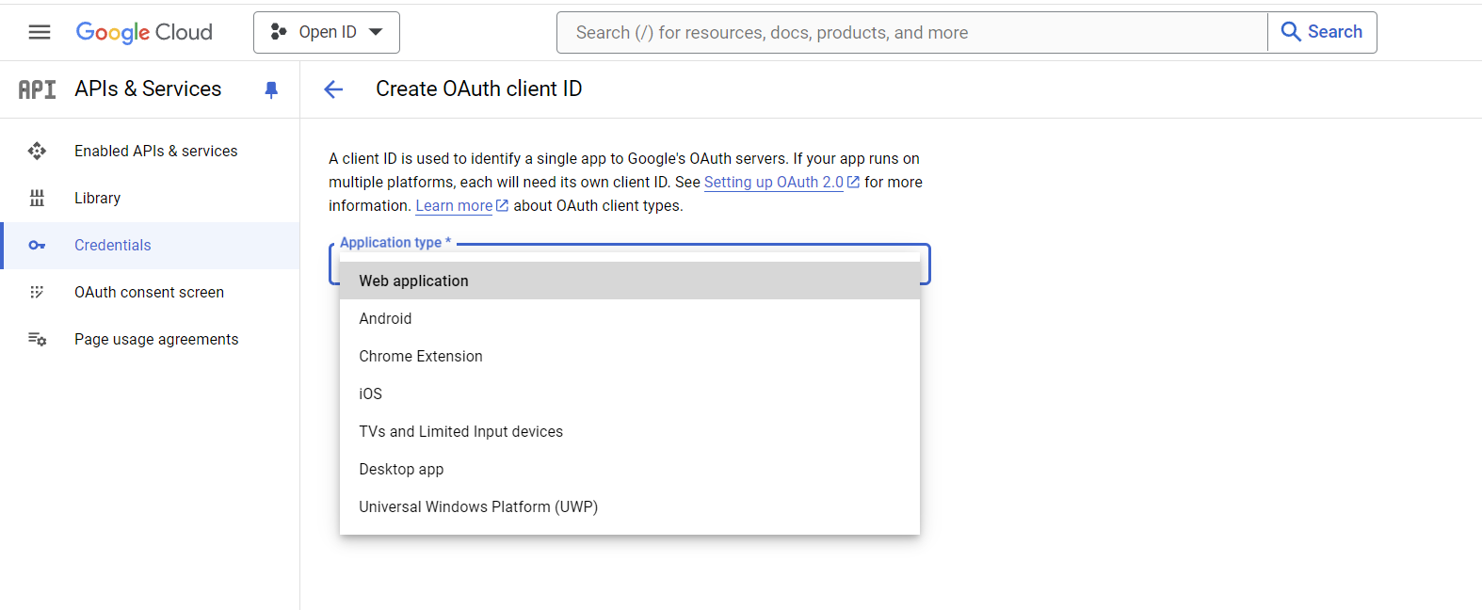
Task: Select Android application type
Action: point(630,318)
